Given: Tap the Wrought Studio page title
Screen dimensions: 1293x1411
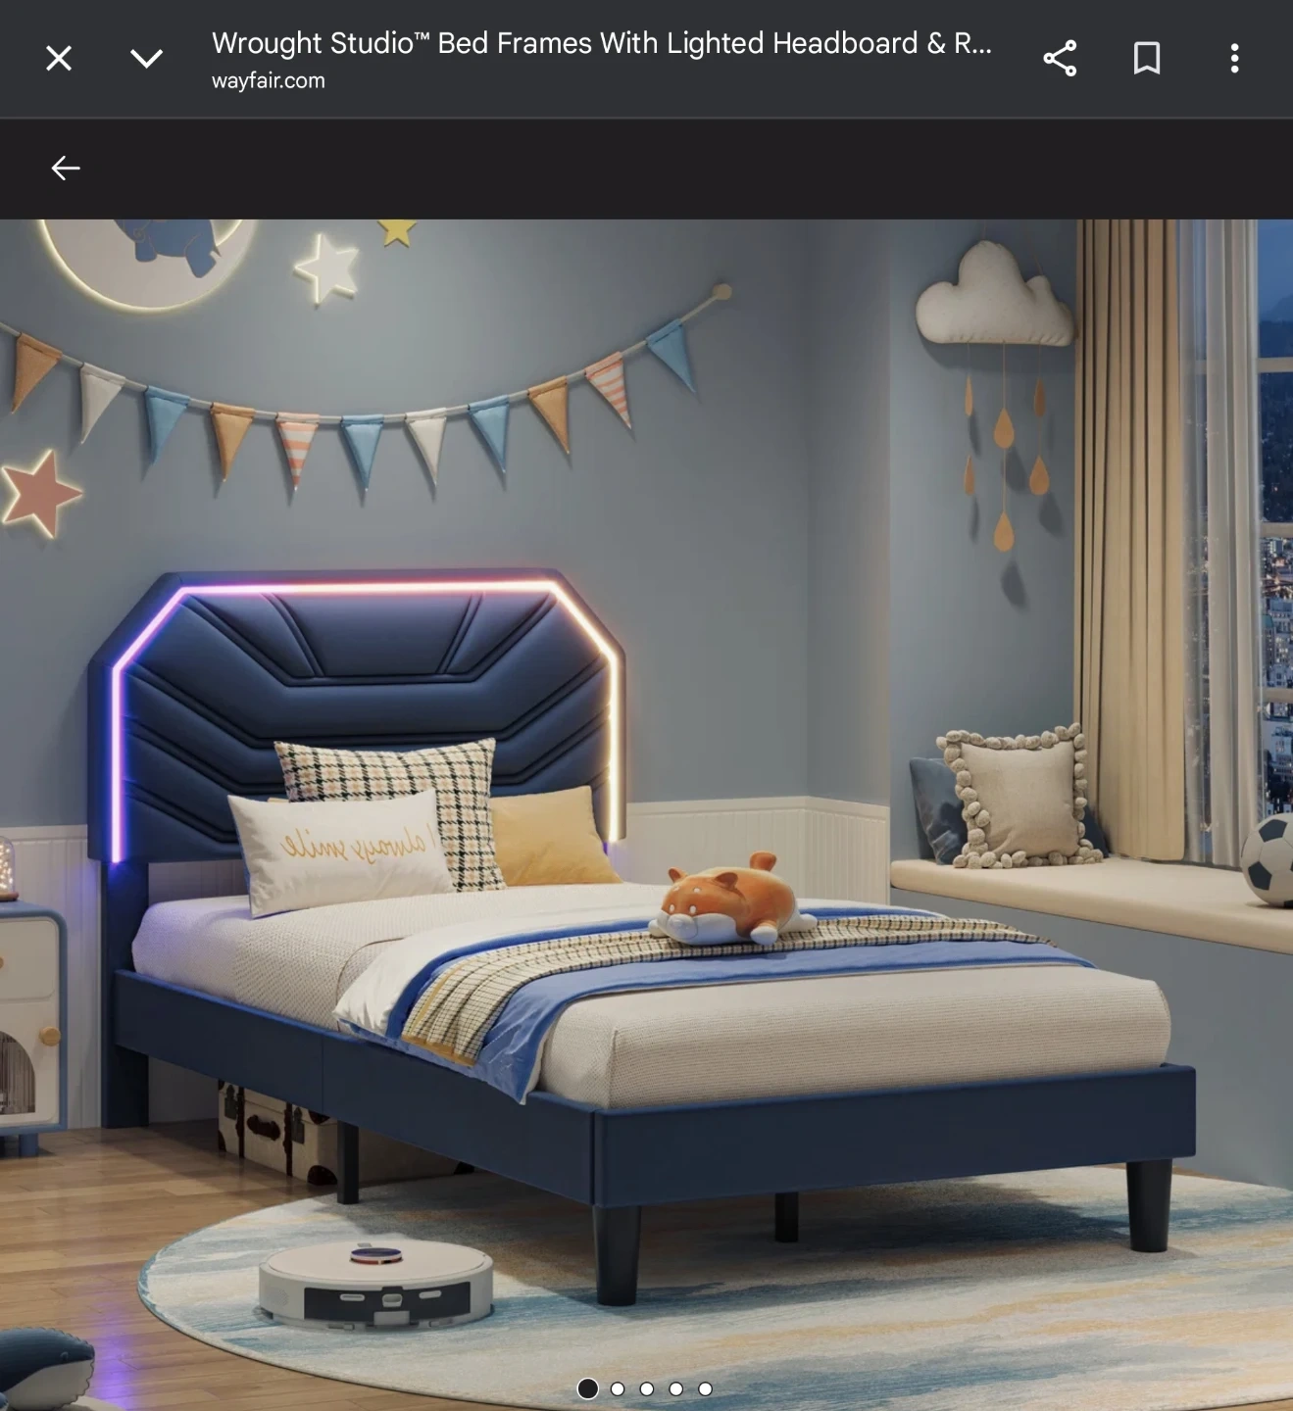Looking at the screenshot, I should pyautogui.click(x=601, y=43).
